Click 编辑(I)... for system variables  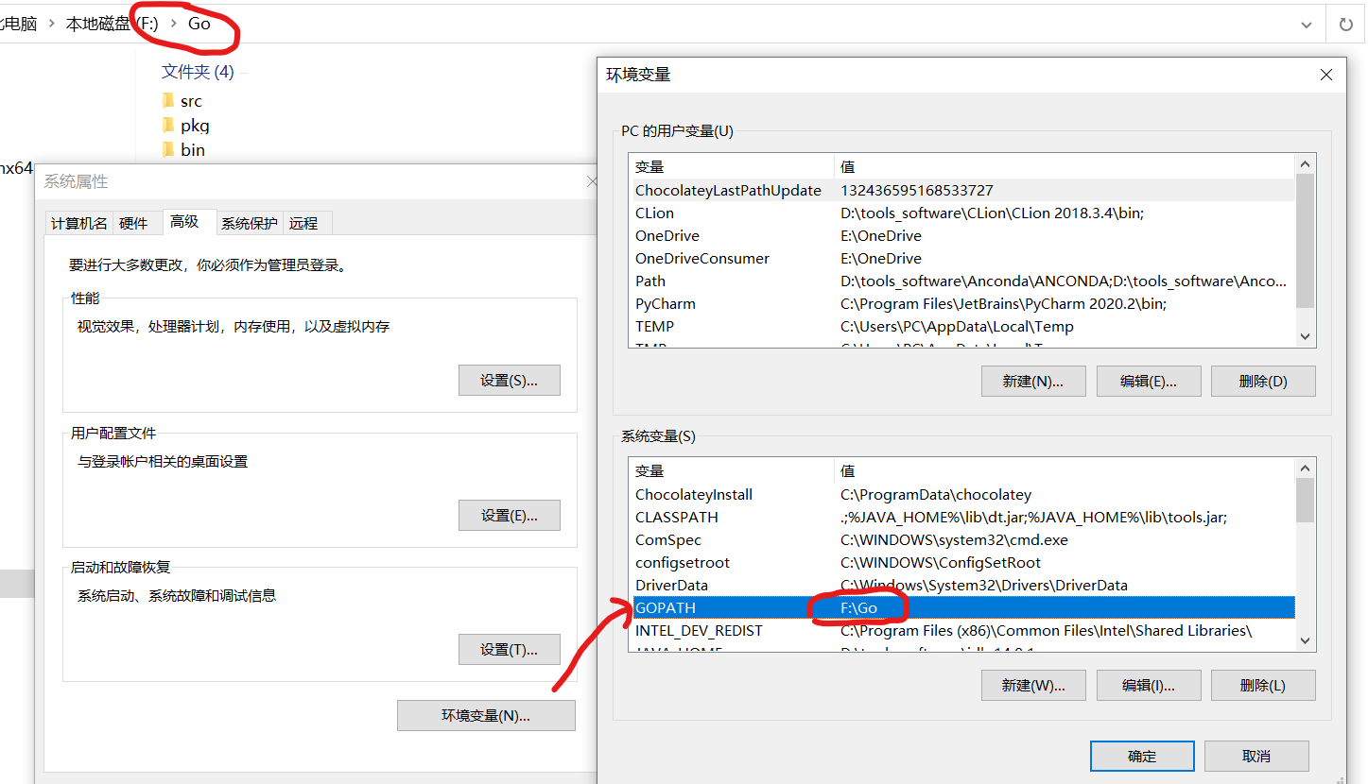coord(1149,686)
